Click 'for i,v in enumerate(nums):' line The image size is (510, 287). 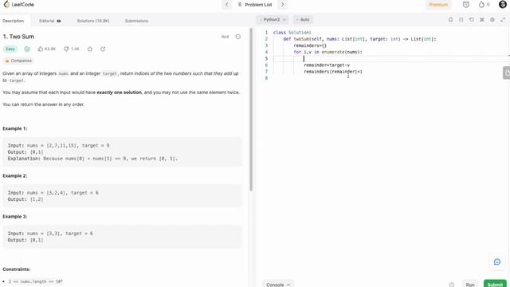(x=328, y=52)
